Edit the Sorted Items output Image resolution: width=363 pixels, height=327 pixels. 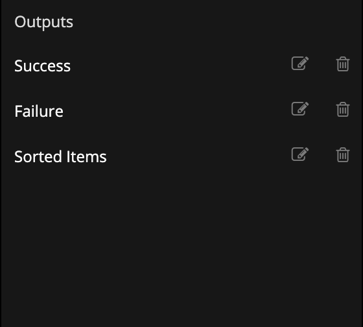299,154
